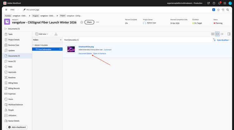Open the Date Modified sort dropdown
This screenshot has height=130, width=234.
224,40
